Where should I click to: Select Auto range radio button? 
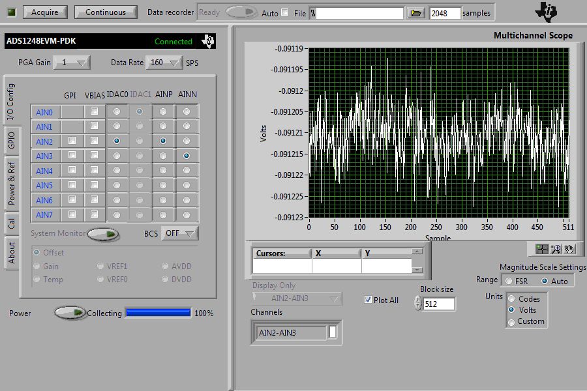pyautogui.click(x=545, y=281)
